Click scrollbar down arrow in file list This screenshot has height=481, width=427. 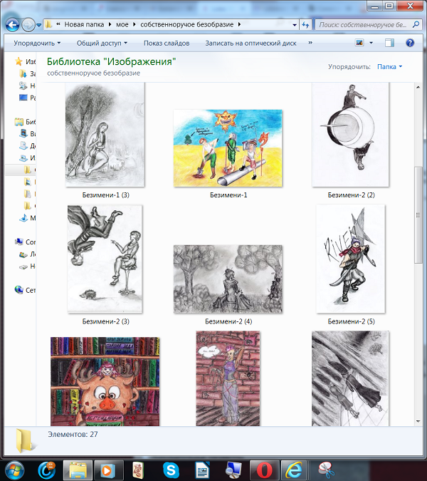pyautogui.click(x=418, y=421)
